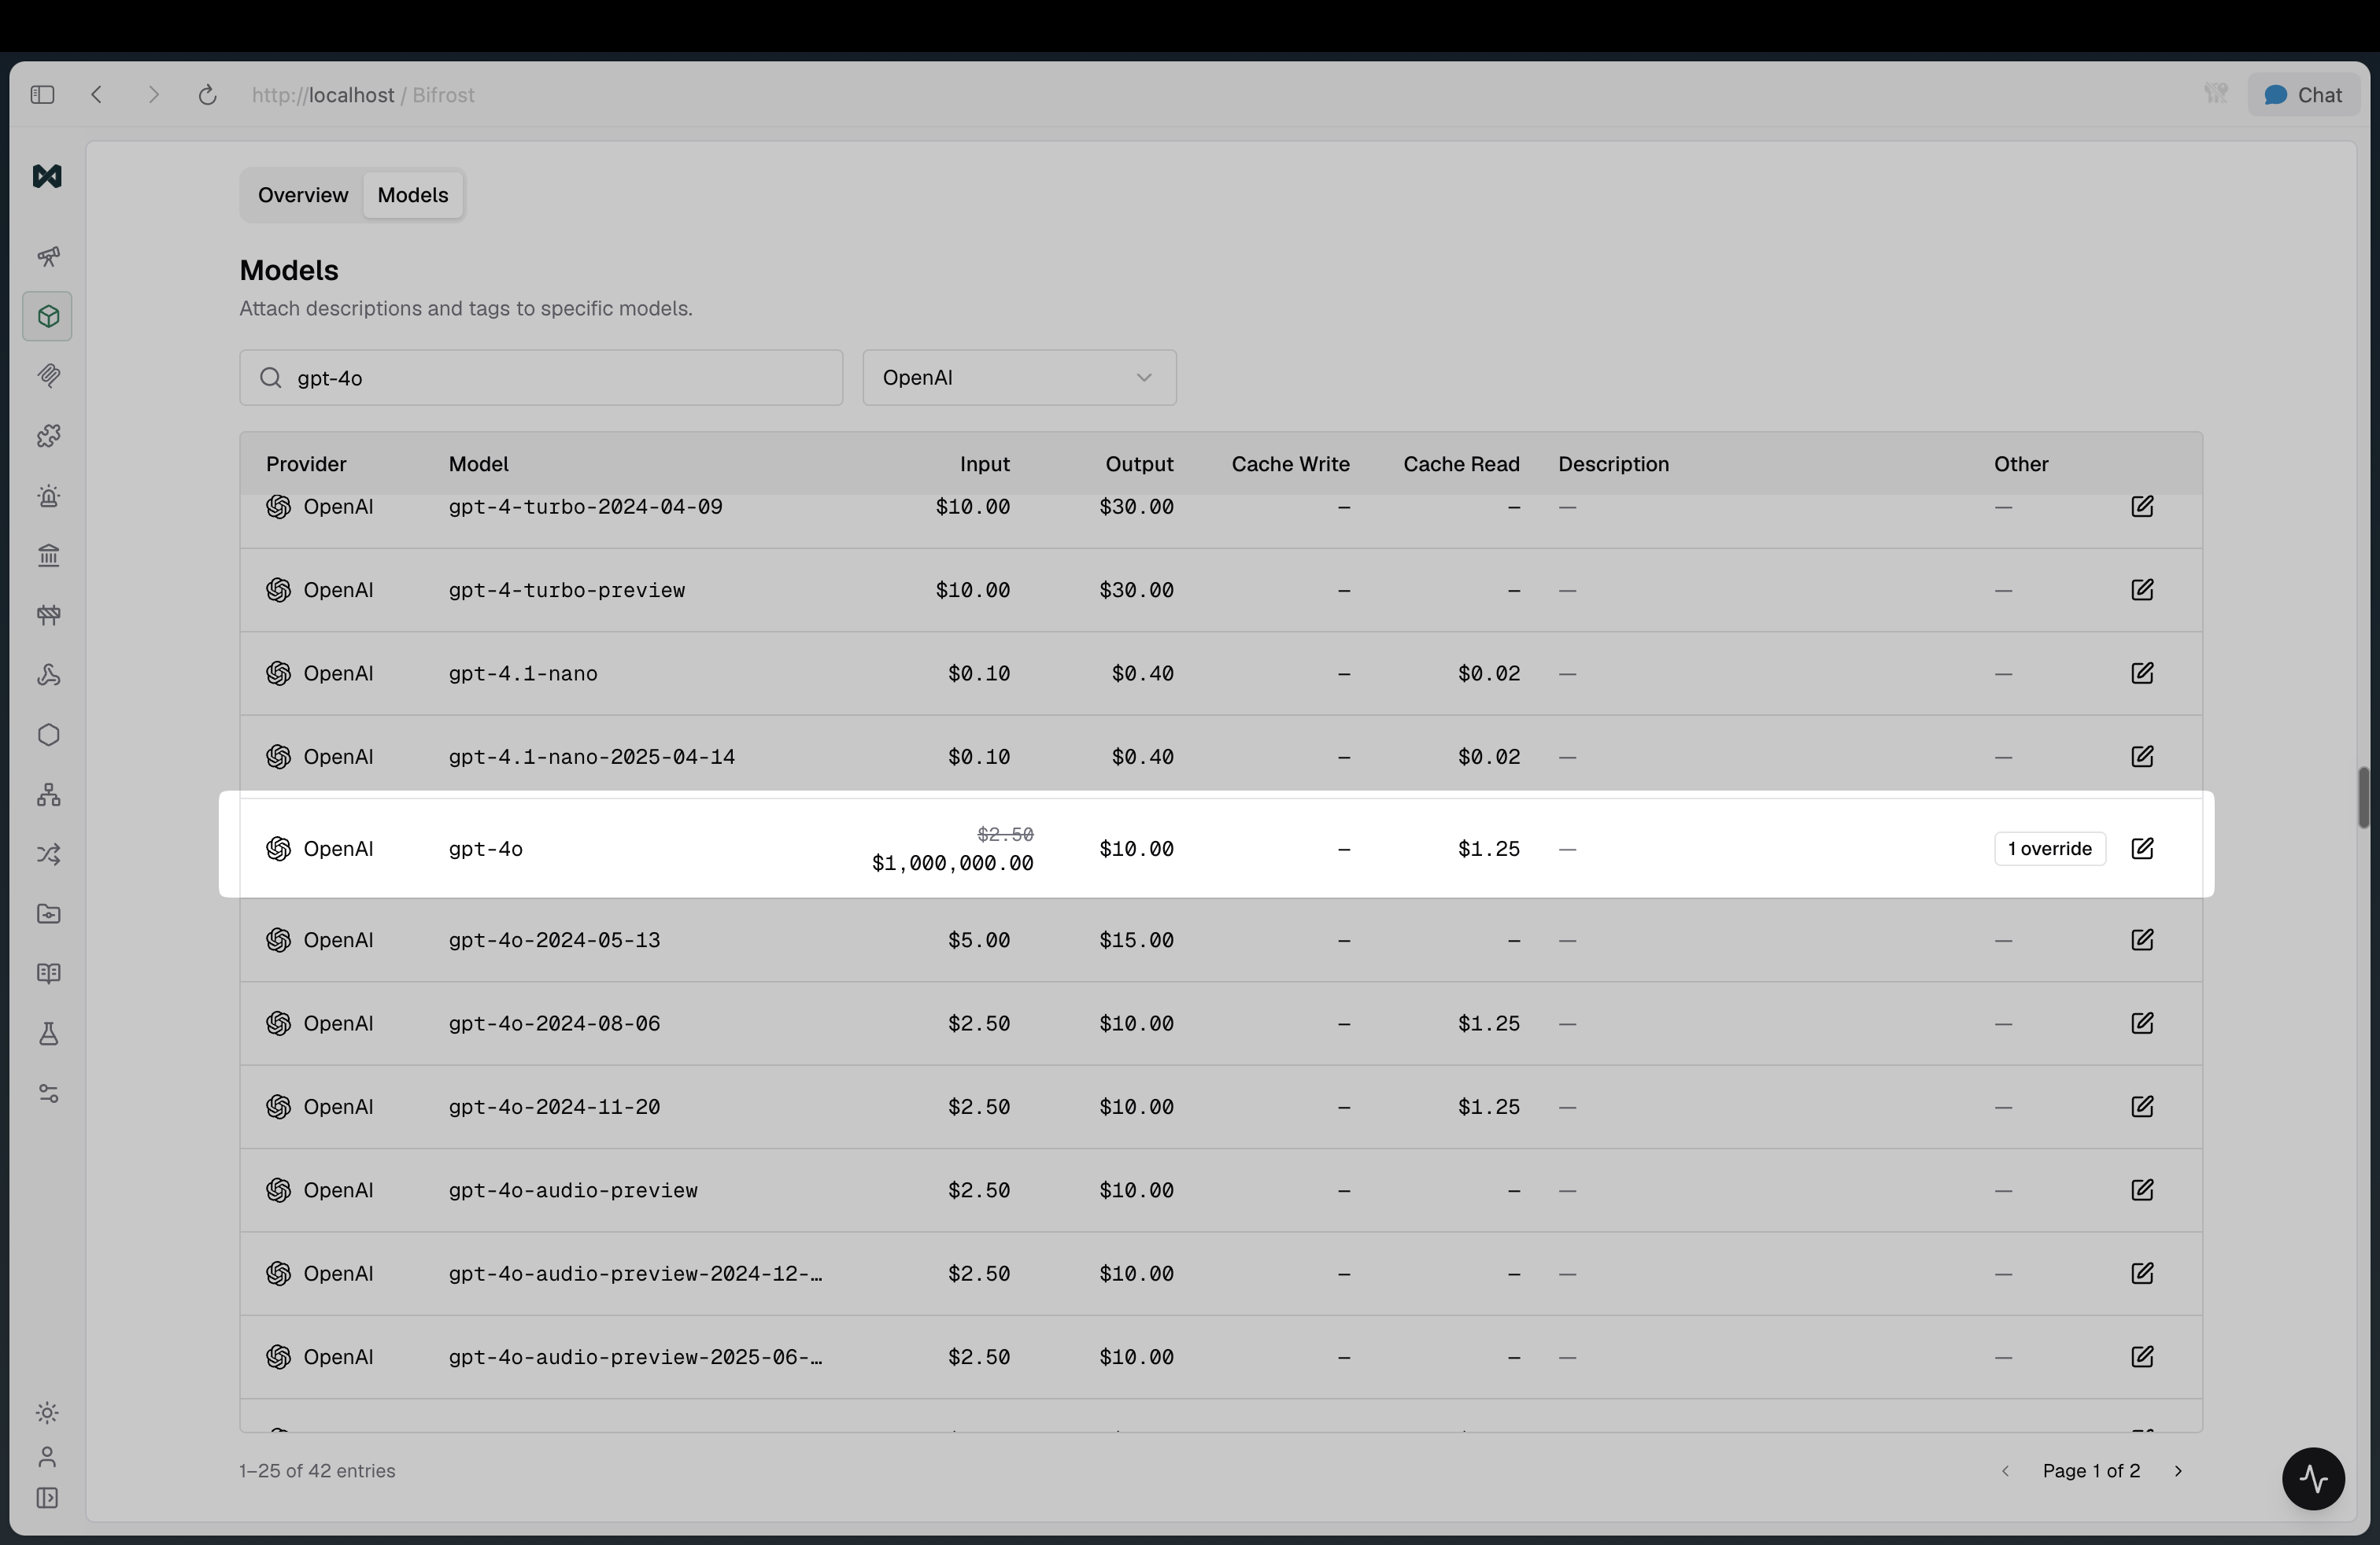Open the Chat panel
2380x1545 pixels.
point(2304,95)
